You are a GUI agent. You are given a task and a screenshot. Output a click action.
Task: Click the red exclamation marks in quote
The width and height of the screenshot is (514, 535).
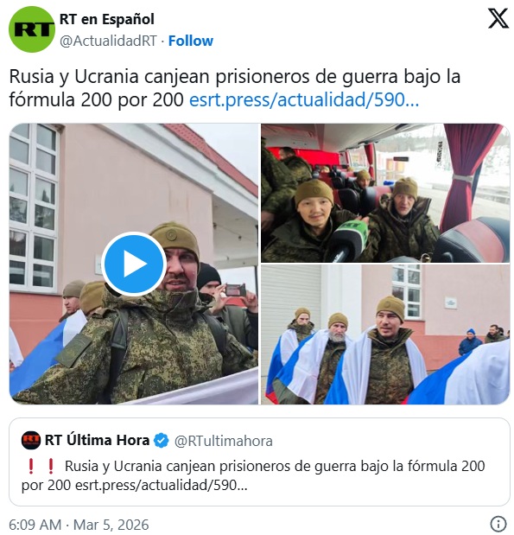(x=41, y=466)
